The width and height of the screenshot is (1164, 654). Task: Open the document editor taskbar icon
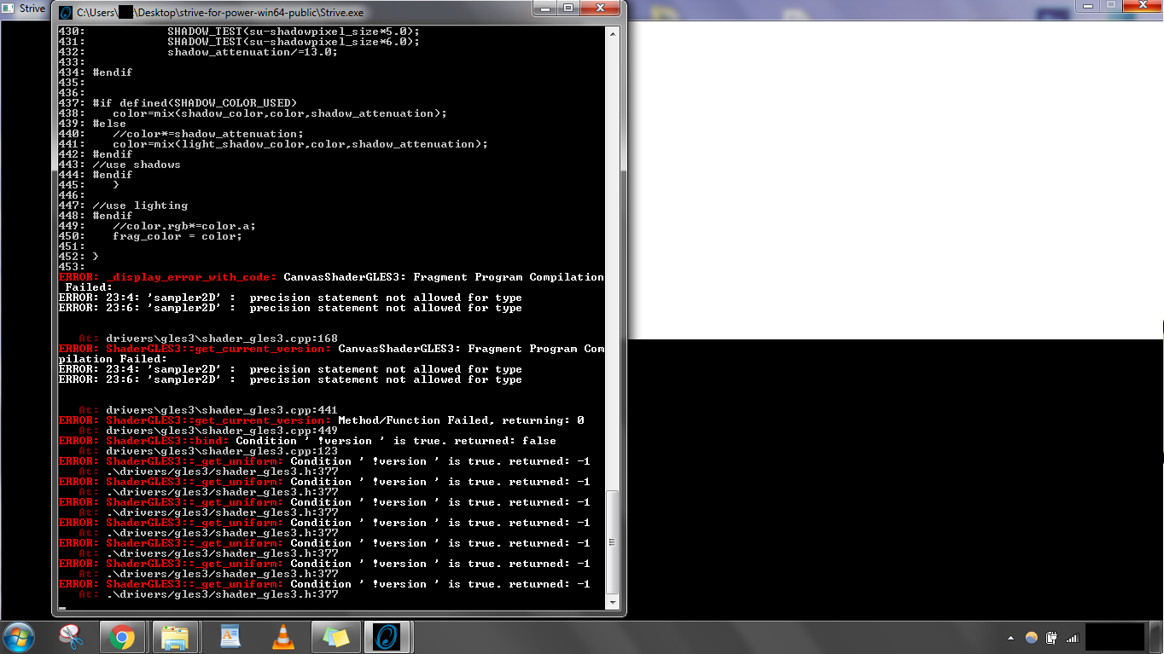pos(230,637)
